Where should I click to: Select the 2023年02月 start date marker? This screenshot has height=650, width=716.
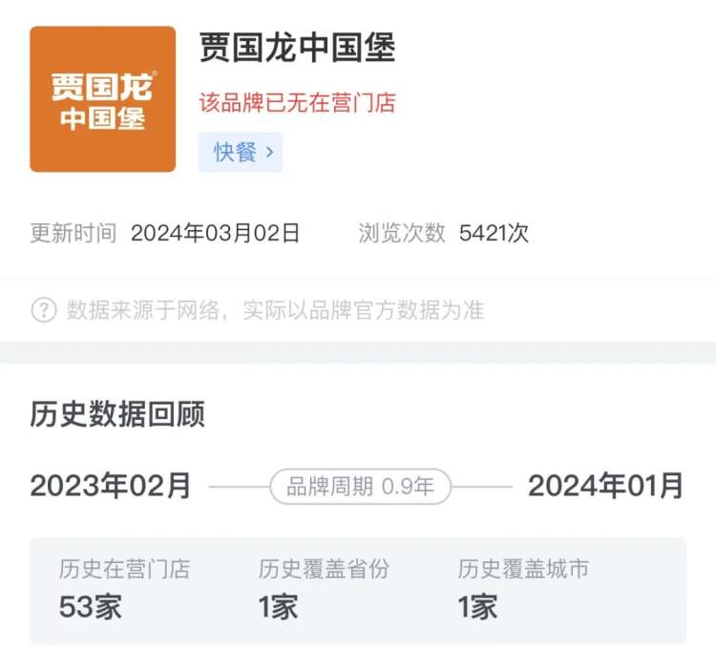point(110,485)
